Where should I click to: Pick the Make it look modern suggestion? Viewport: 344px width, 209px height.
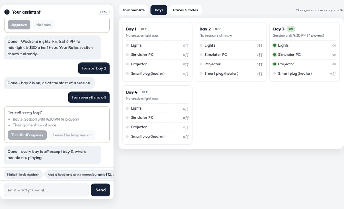point(23,174)
